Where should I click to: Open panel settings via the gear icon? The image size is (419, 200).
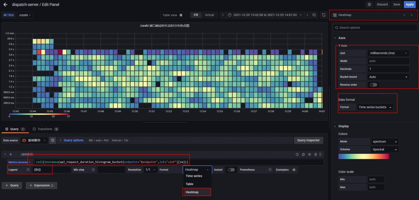coord(369,4)
